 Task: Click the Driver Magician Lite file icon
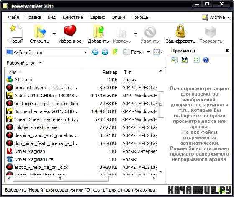pyautogui.click(x=10, y=159)
